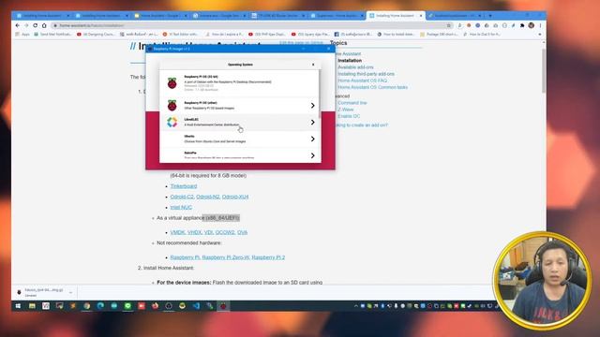Open the Tinkerboard link
This screenshot has height=337, width=600.
tap(184, 186)
